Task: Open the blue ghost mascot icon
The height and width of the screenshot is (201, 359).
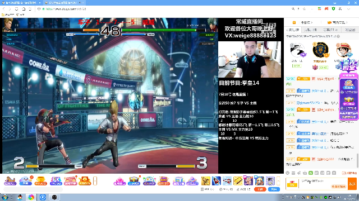Action: [26, 181]
